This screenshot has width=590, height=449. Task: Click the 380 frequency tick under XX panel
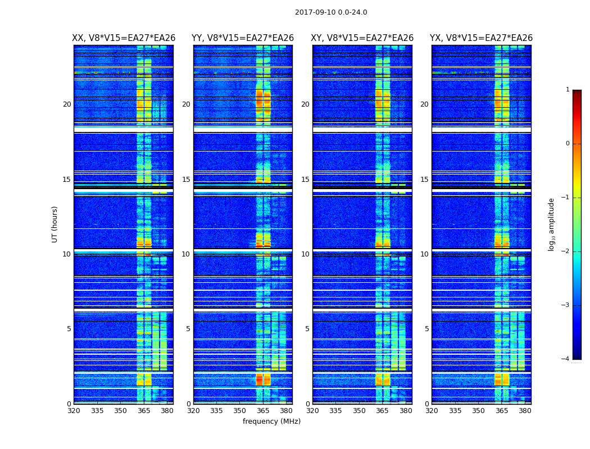167,411
